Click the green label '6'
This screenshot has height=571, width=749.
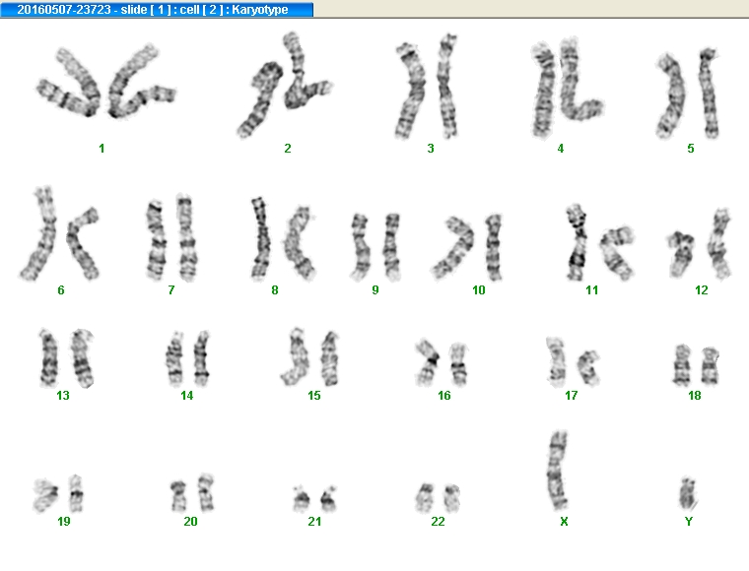coord(61,290)
